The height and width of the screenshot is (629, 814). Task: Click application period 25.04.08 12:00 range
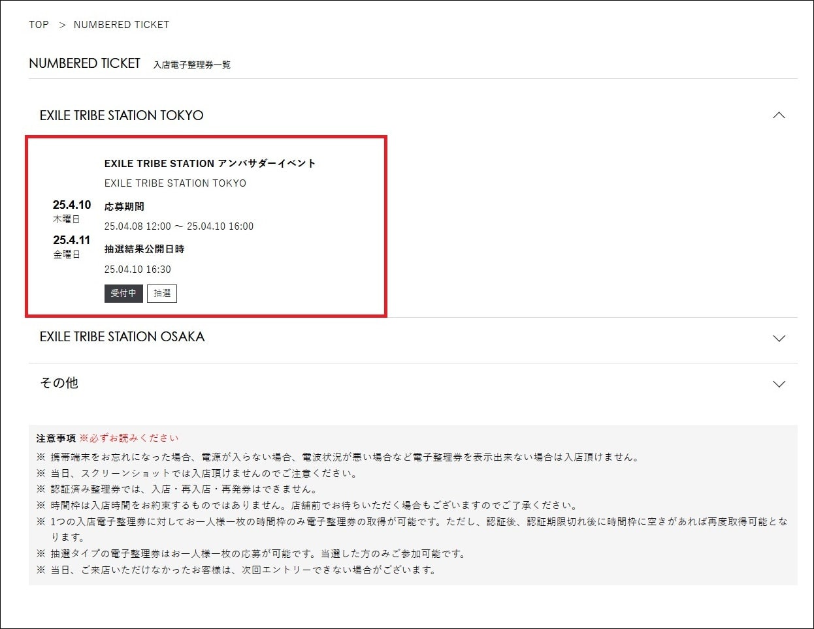179,226
